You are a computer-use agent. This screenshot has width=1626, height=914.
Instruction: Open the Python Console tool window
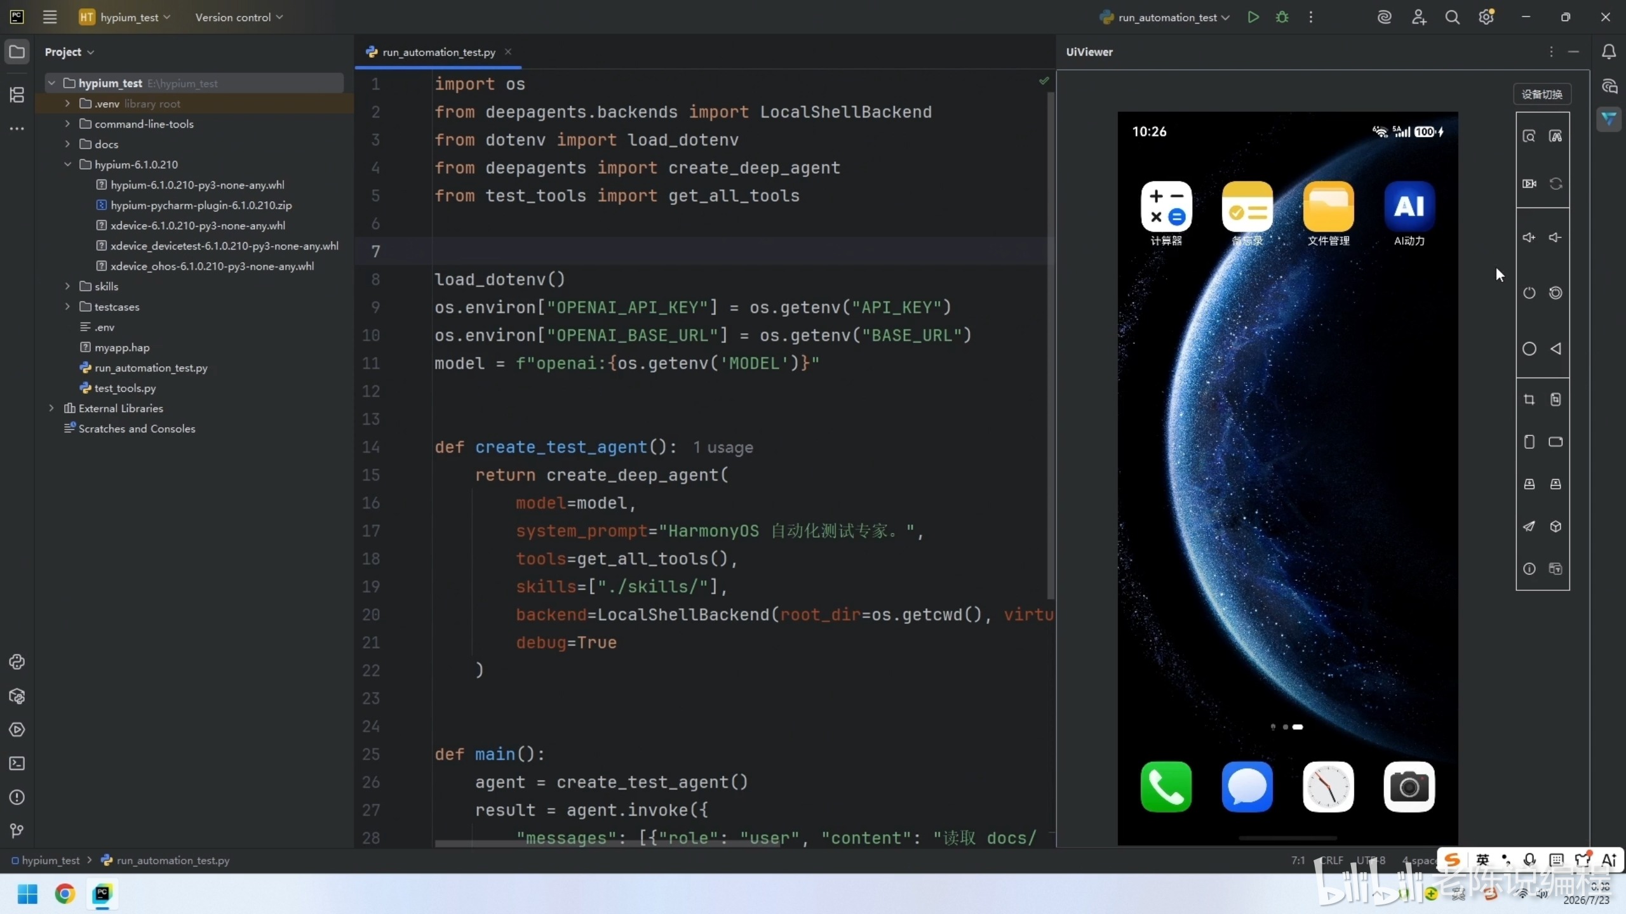point(17,662)
